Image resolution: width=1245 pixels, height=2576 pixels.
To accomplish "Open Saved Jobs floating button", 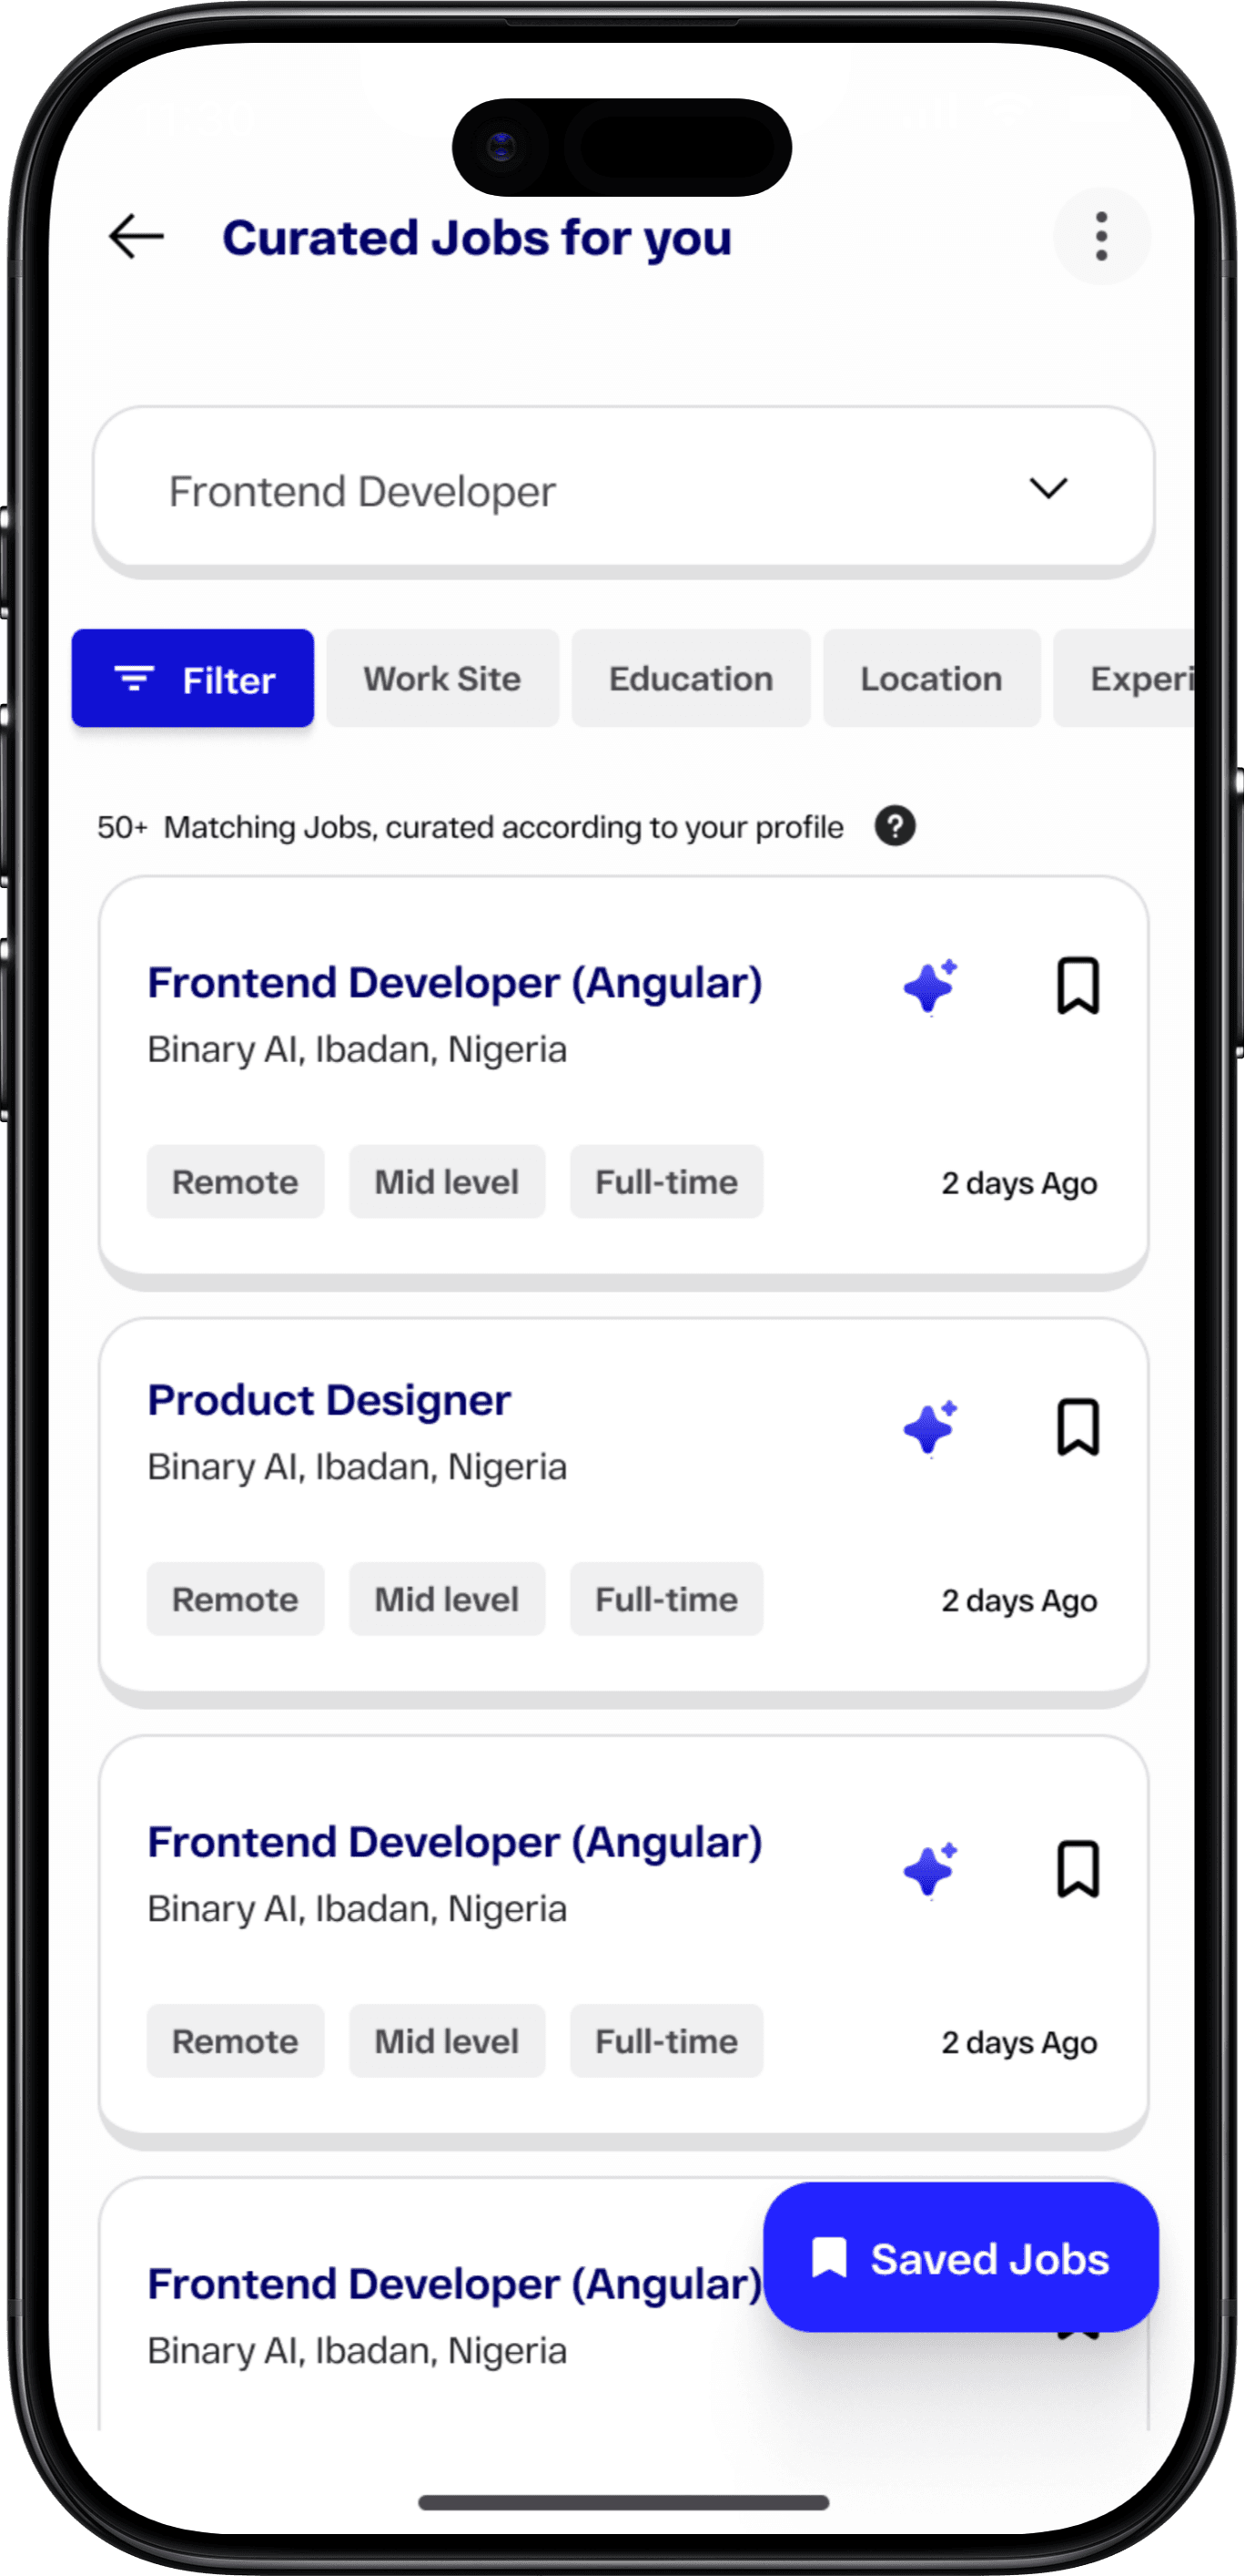I will click(x=960, y=2258).
